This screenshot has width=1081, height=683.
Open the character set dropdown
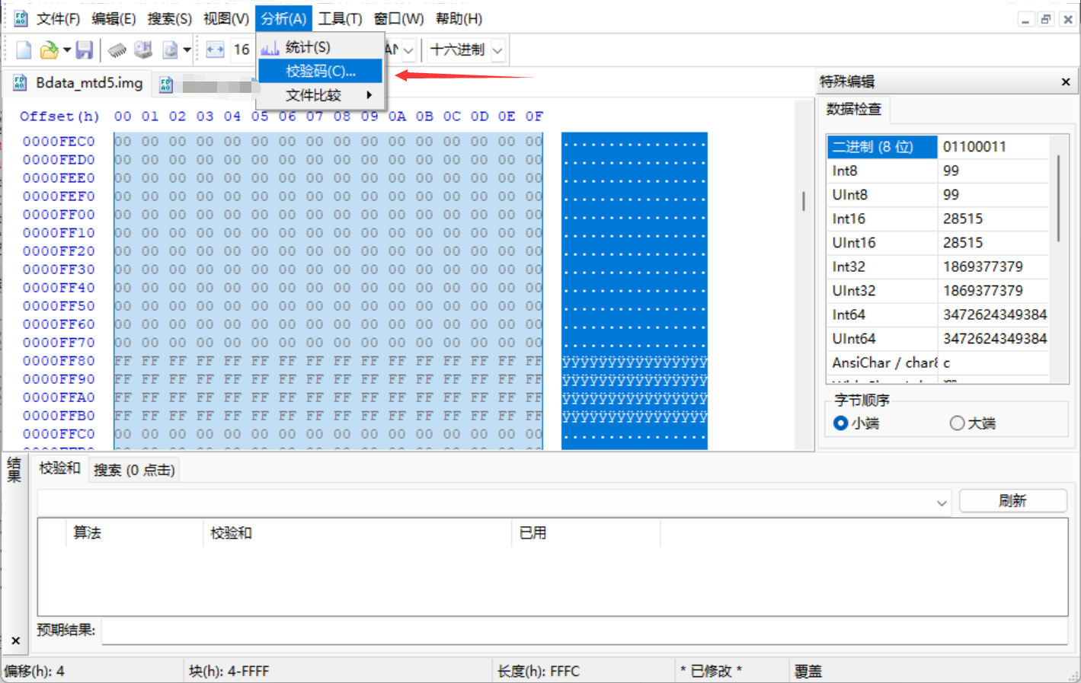pyautogui.click(x=408, y=50)
